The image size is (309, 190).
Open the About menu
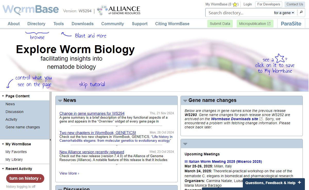click(14, 24)
